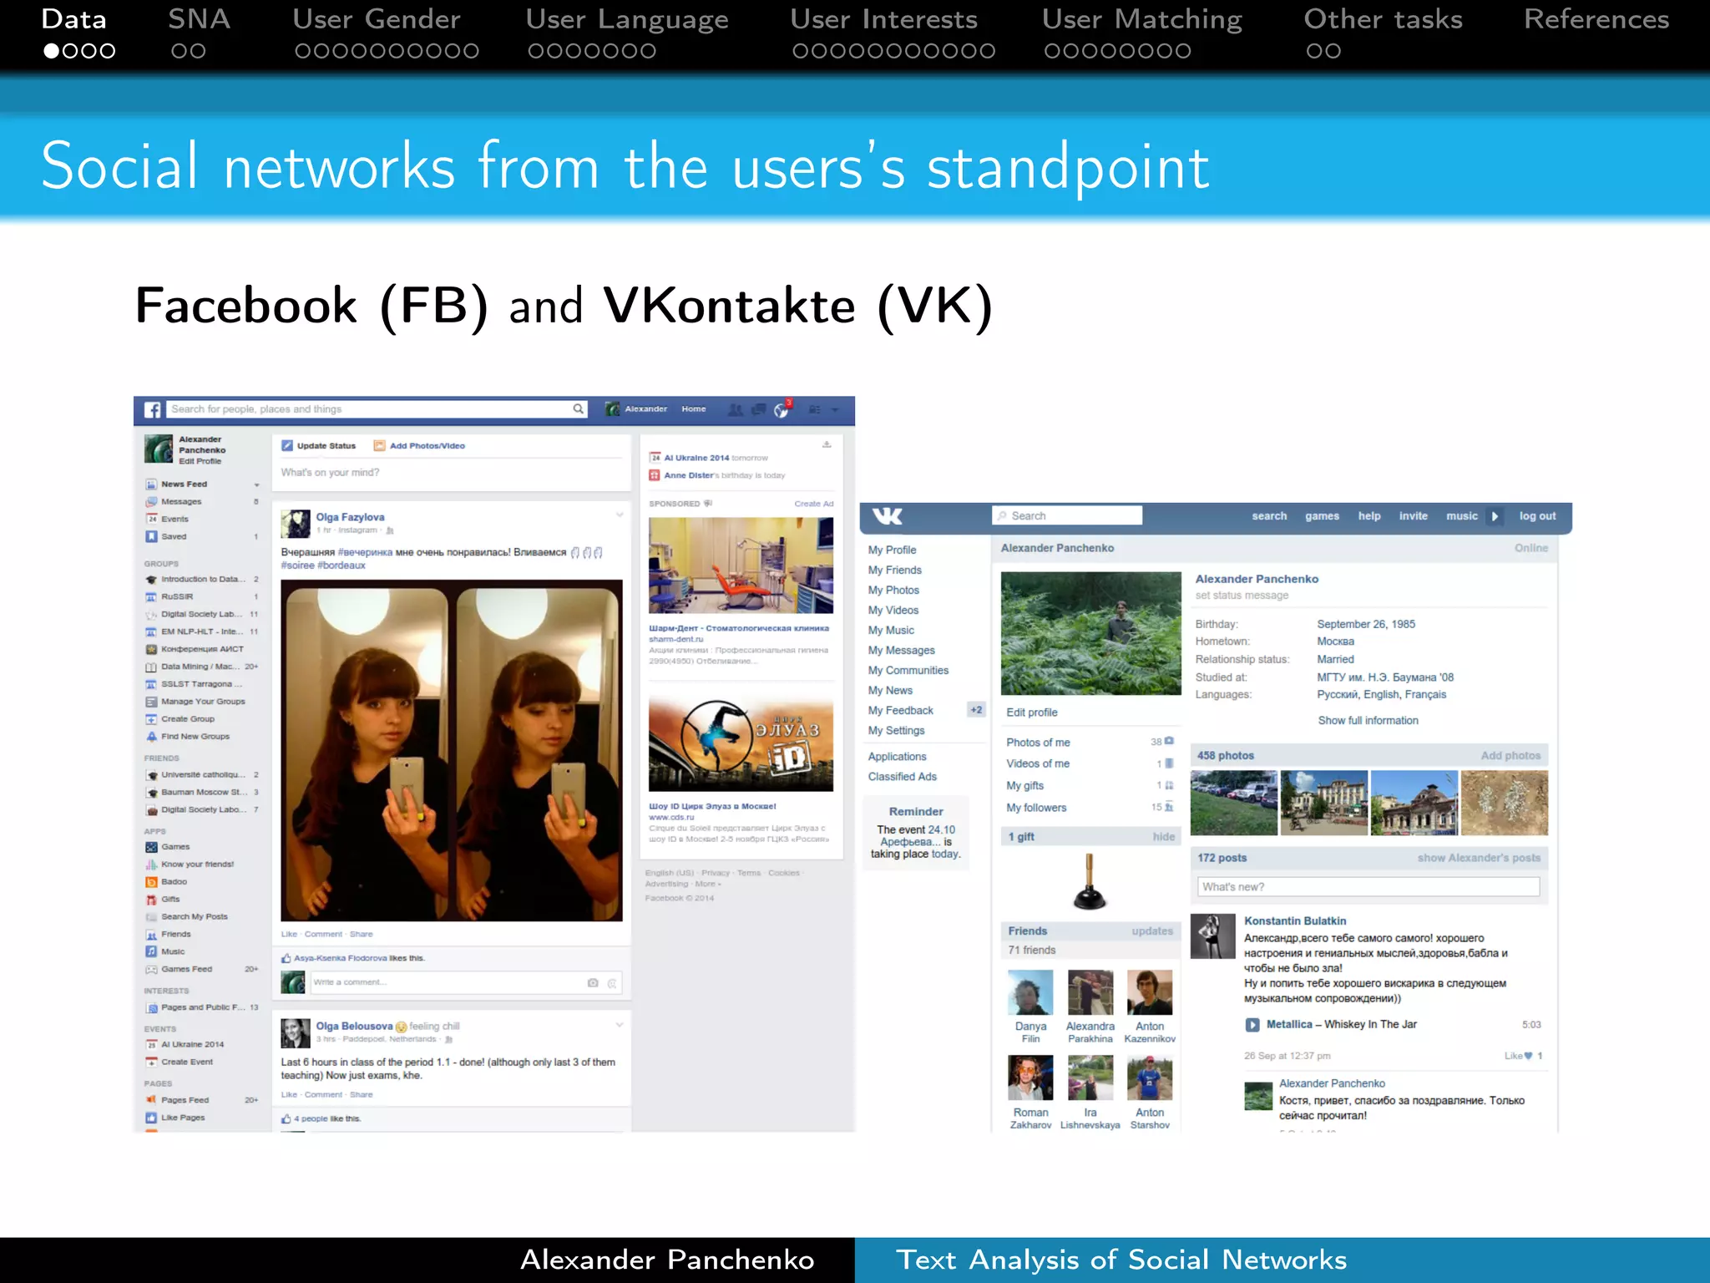Select the second Data slide dot
1710x1283 pixels.
70,51
